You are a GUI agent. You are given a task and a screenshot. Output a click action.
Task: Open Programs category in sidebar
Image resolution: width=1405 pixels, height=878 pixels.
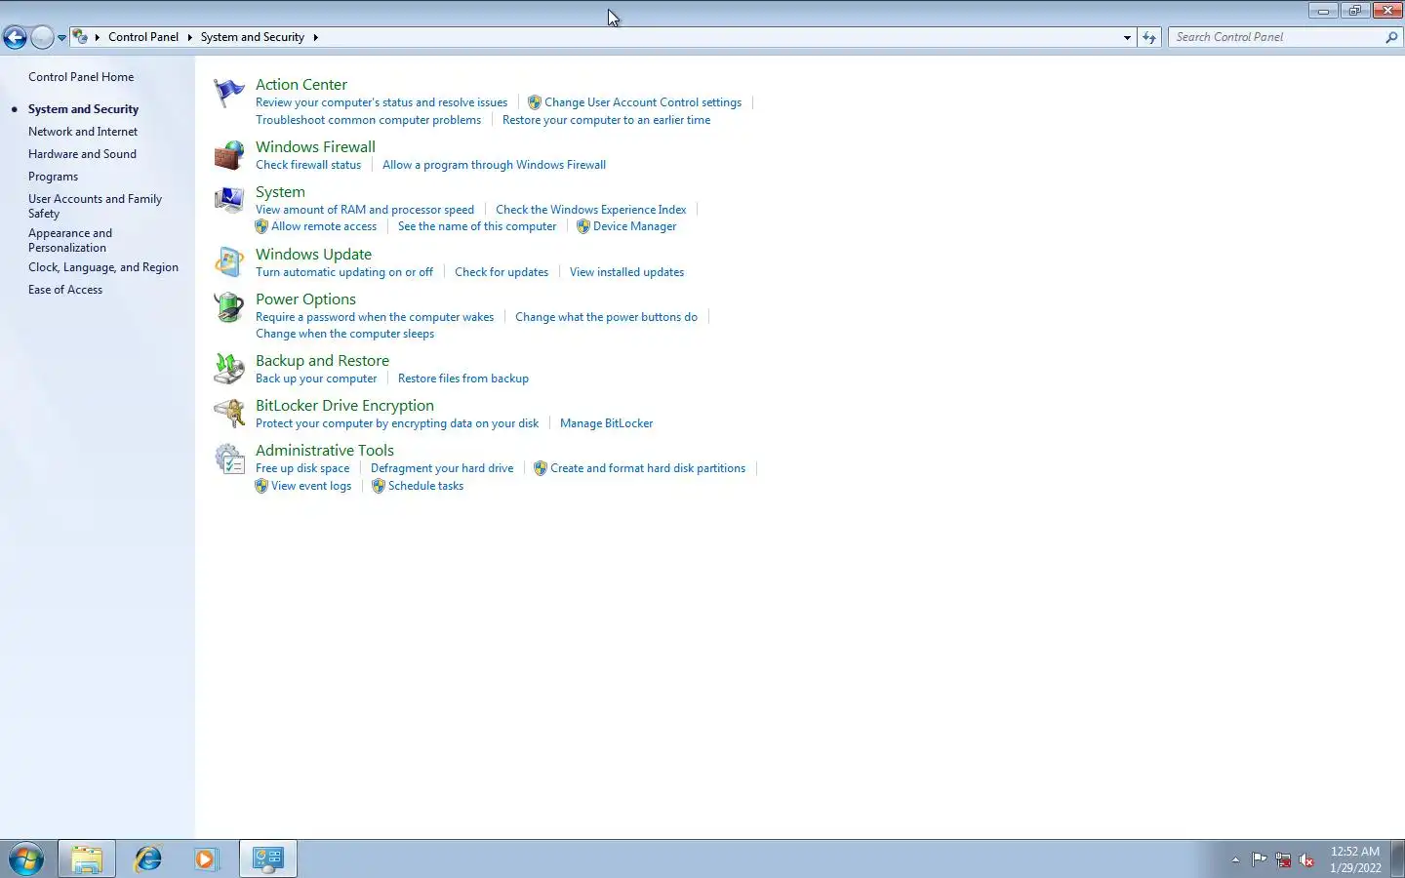pyautogui.click(x=53, y=177)
